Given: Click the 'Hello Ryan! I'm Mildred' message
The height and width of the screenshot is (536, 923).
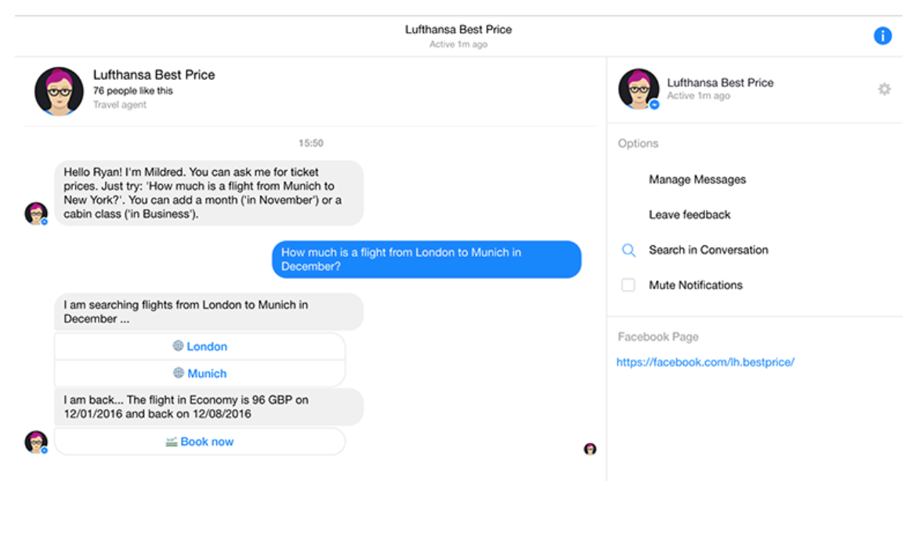Looking at the screenshot, I should (x=209, y=194).
